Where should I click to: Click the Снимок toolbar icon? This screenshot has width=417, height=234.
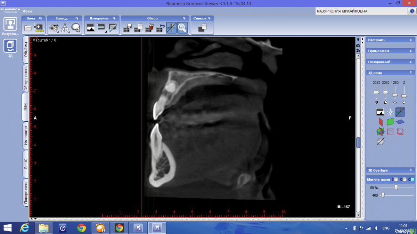202,28
